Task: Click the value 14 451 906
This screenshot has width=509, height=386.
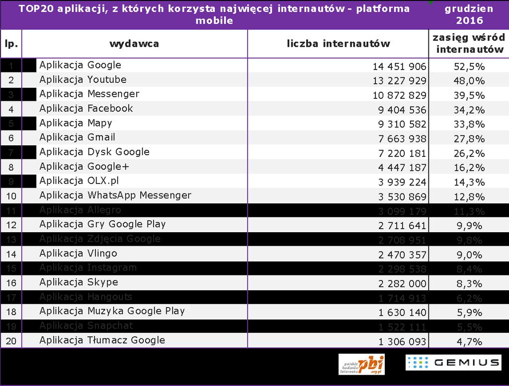Action: (x=399, y=66)
